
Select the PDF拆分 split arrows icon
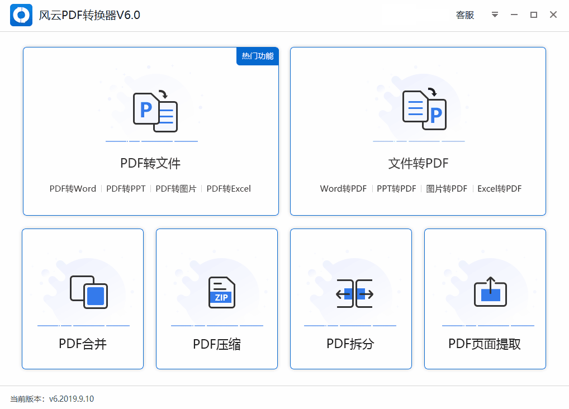click(354, 293)
